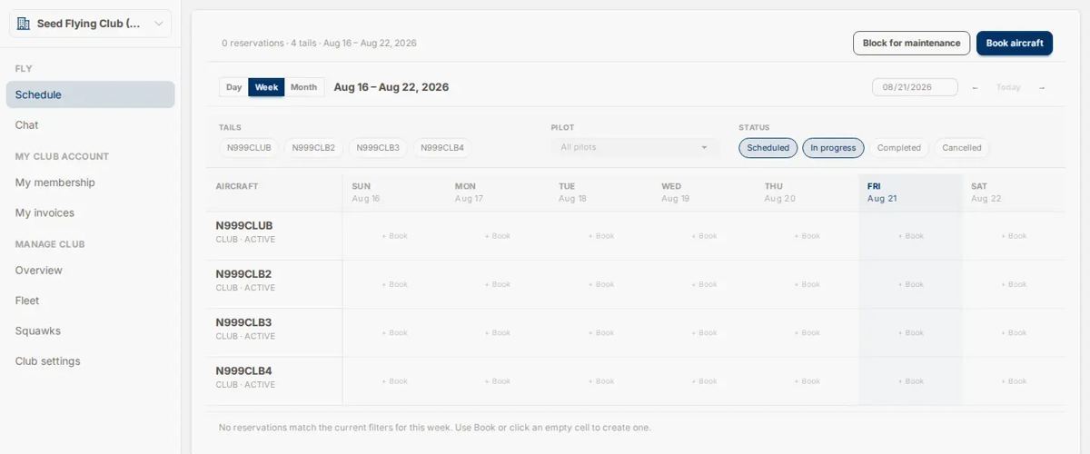
Task: Click the FRI Aug 21 column header
Action: pyautogui.click(x=911, y=192)
